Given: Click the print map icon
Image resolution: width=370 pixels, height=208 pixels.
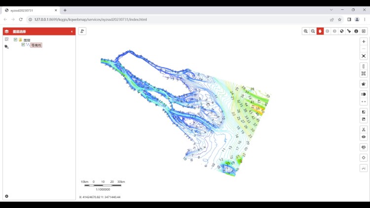Looking at the screenshot, I should [x=364, y=147].
